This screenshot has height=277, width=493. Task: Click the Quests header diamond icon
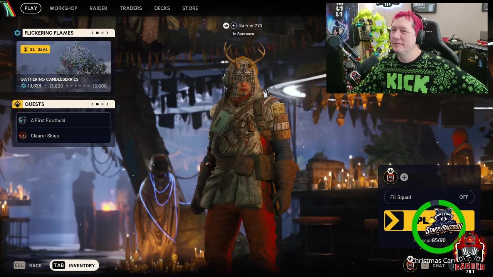point(17,104)
